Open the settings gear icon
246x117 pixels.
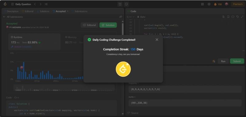(x=209, y=4)
